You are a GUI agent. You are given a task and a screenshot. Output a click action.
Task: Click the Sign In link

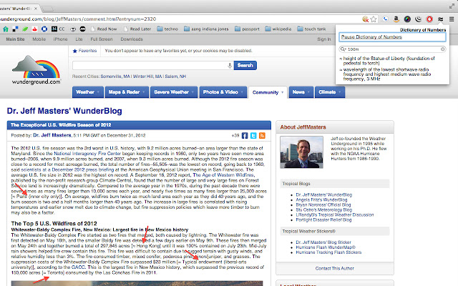[x=324, y=39]
